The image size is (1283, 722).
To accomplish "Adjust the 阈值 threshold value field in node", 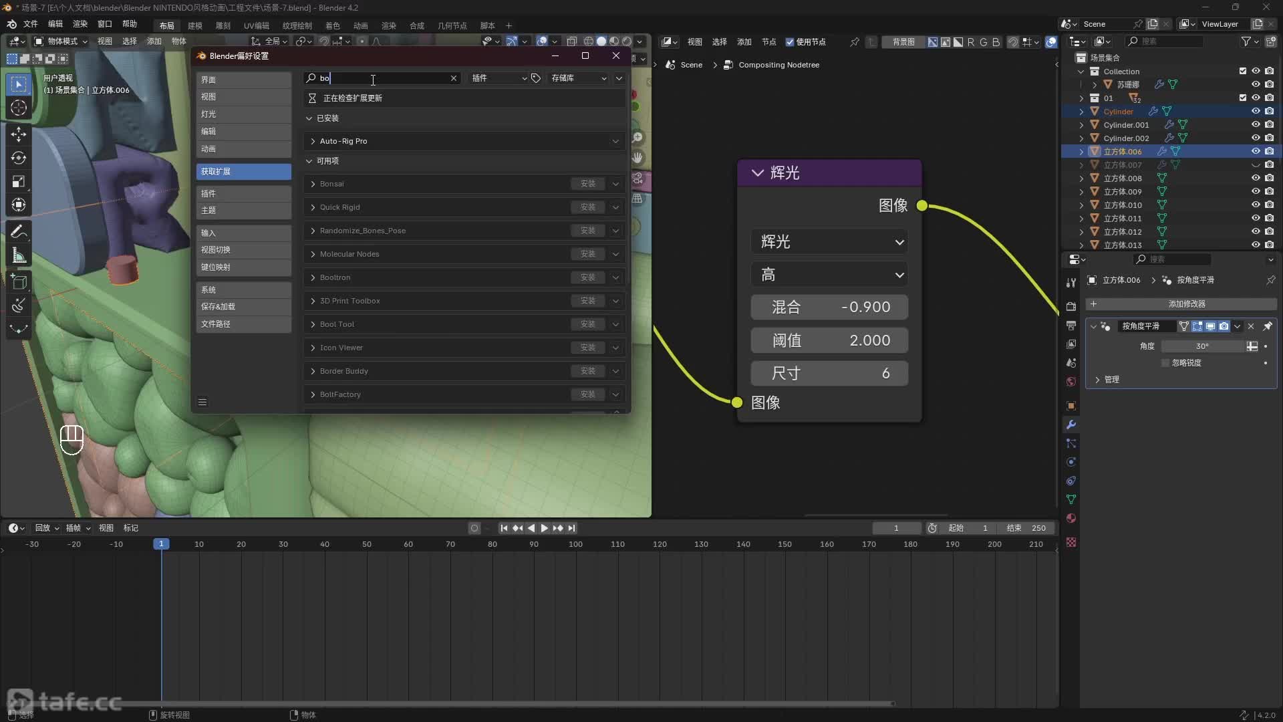I will click(x=829, y=340).
